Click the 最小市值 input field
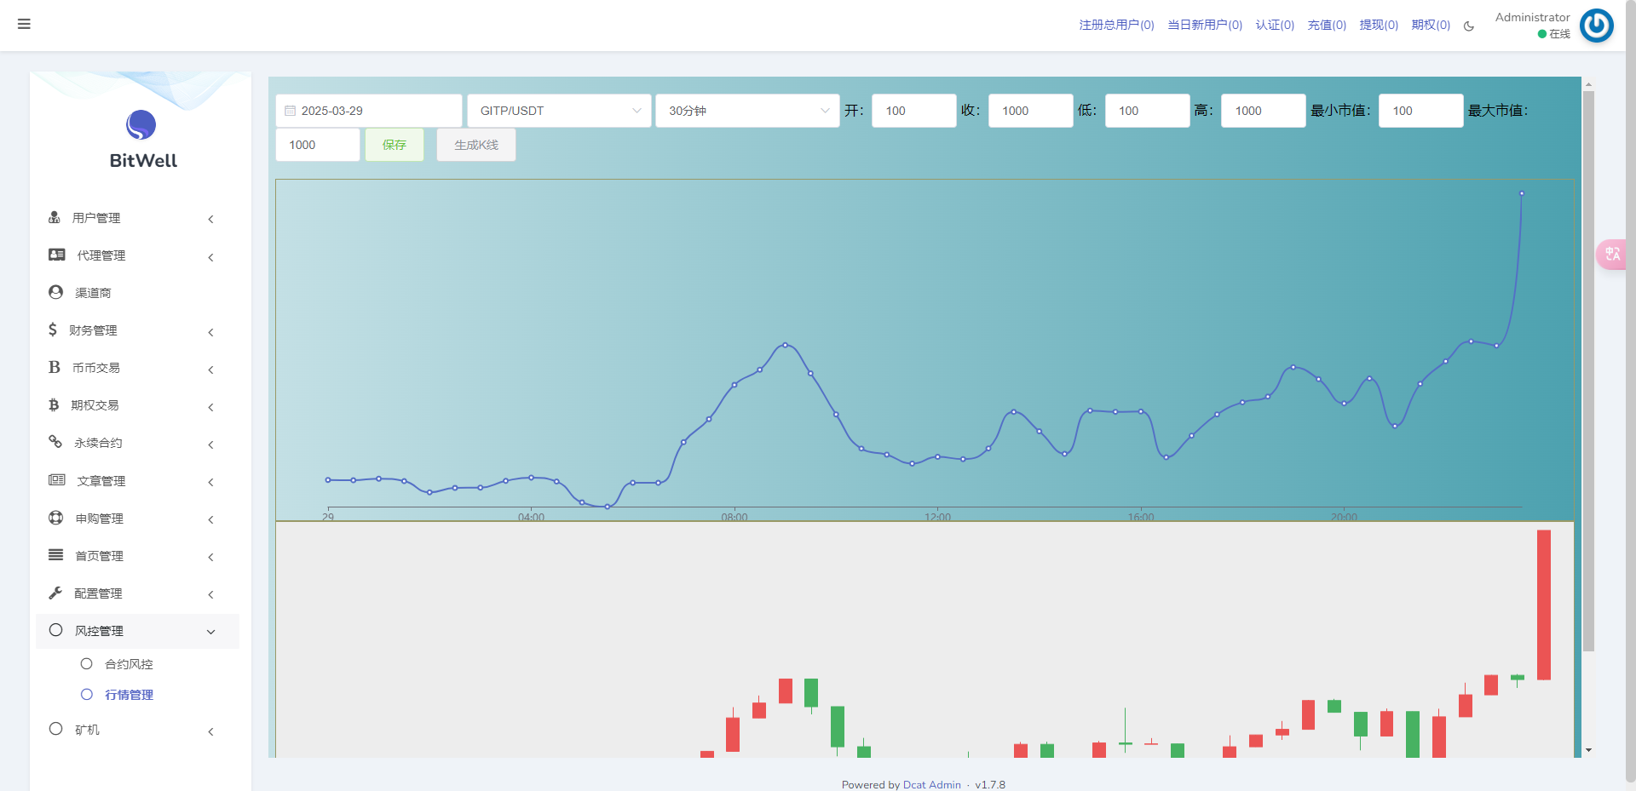 [x=1420, y=111]
